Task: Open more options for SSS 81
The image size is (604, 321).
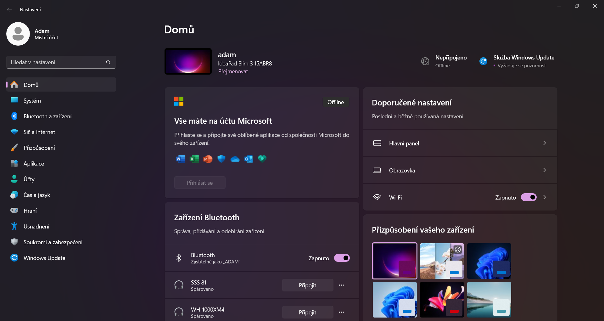Action: 341,285
